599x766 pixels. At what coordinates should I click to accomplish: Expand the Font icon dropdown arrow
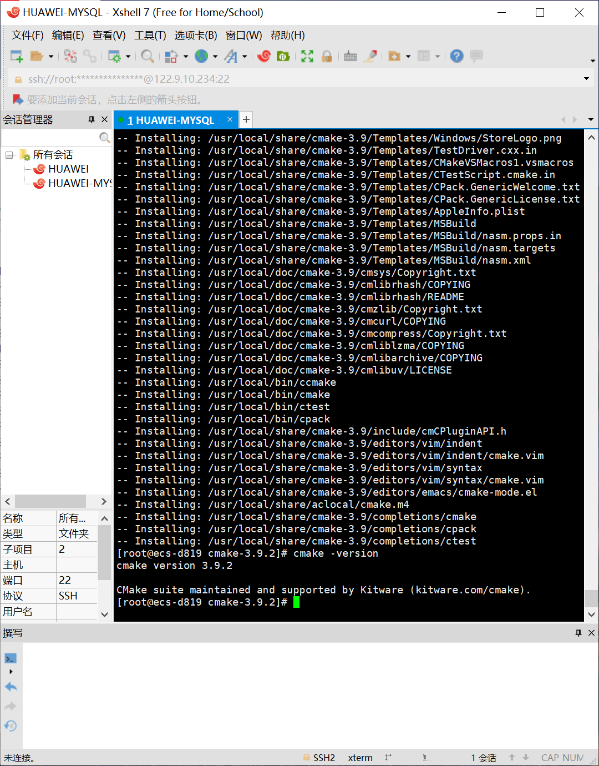click(245, 56)
